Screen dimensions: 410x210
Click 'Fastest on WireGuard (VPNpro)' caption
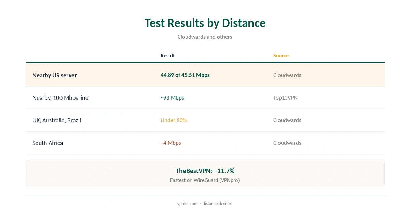(205, 180)
